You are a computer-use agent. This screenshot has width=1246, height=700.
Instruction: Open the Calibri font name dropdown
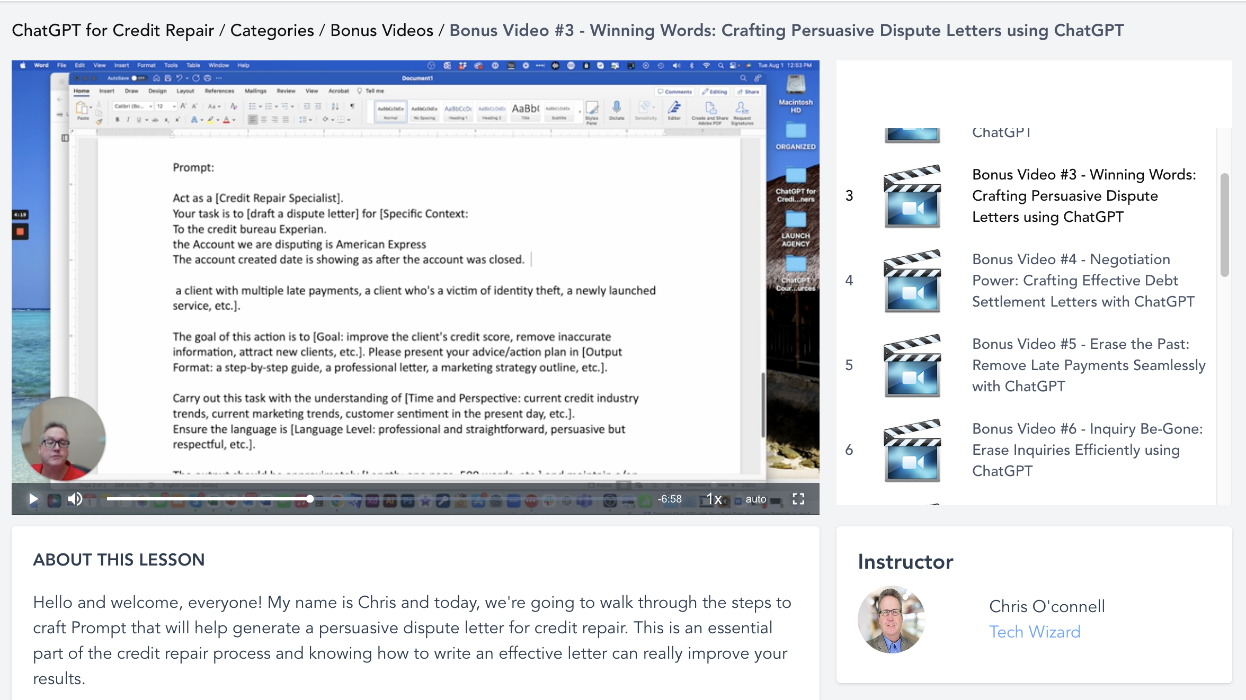133,106
